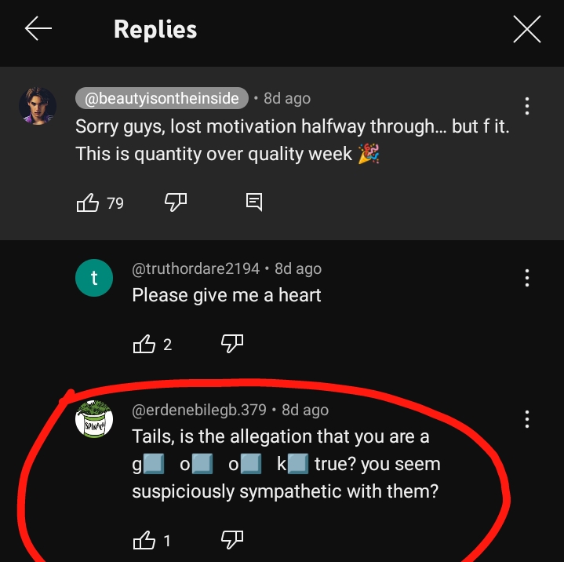Screen dimensions: 564x562
Task: Open the @erdenebilegb.379 profile handle
Action: (199, 410)
